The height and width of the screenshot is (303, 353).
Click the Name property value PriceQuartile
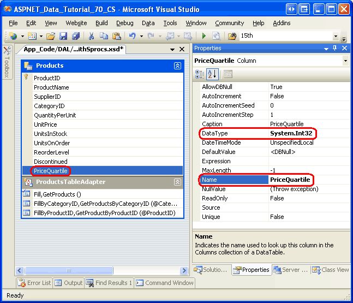tap(290, 180)
